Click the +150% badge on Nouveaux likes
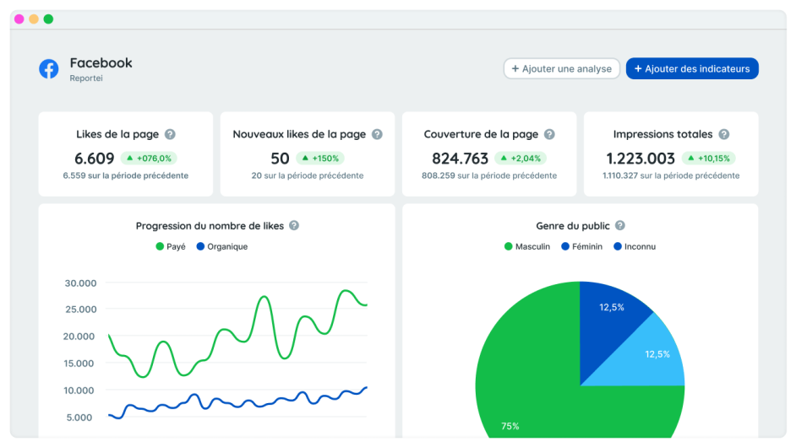Screen dimensions: 796x447 click(x=320, y=158)
